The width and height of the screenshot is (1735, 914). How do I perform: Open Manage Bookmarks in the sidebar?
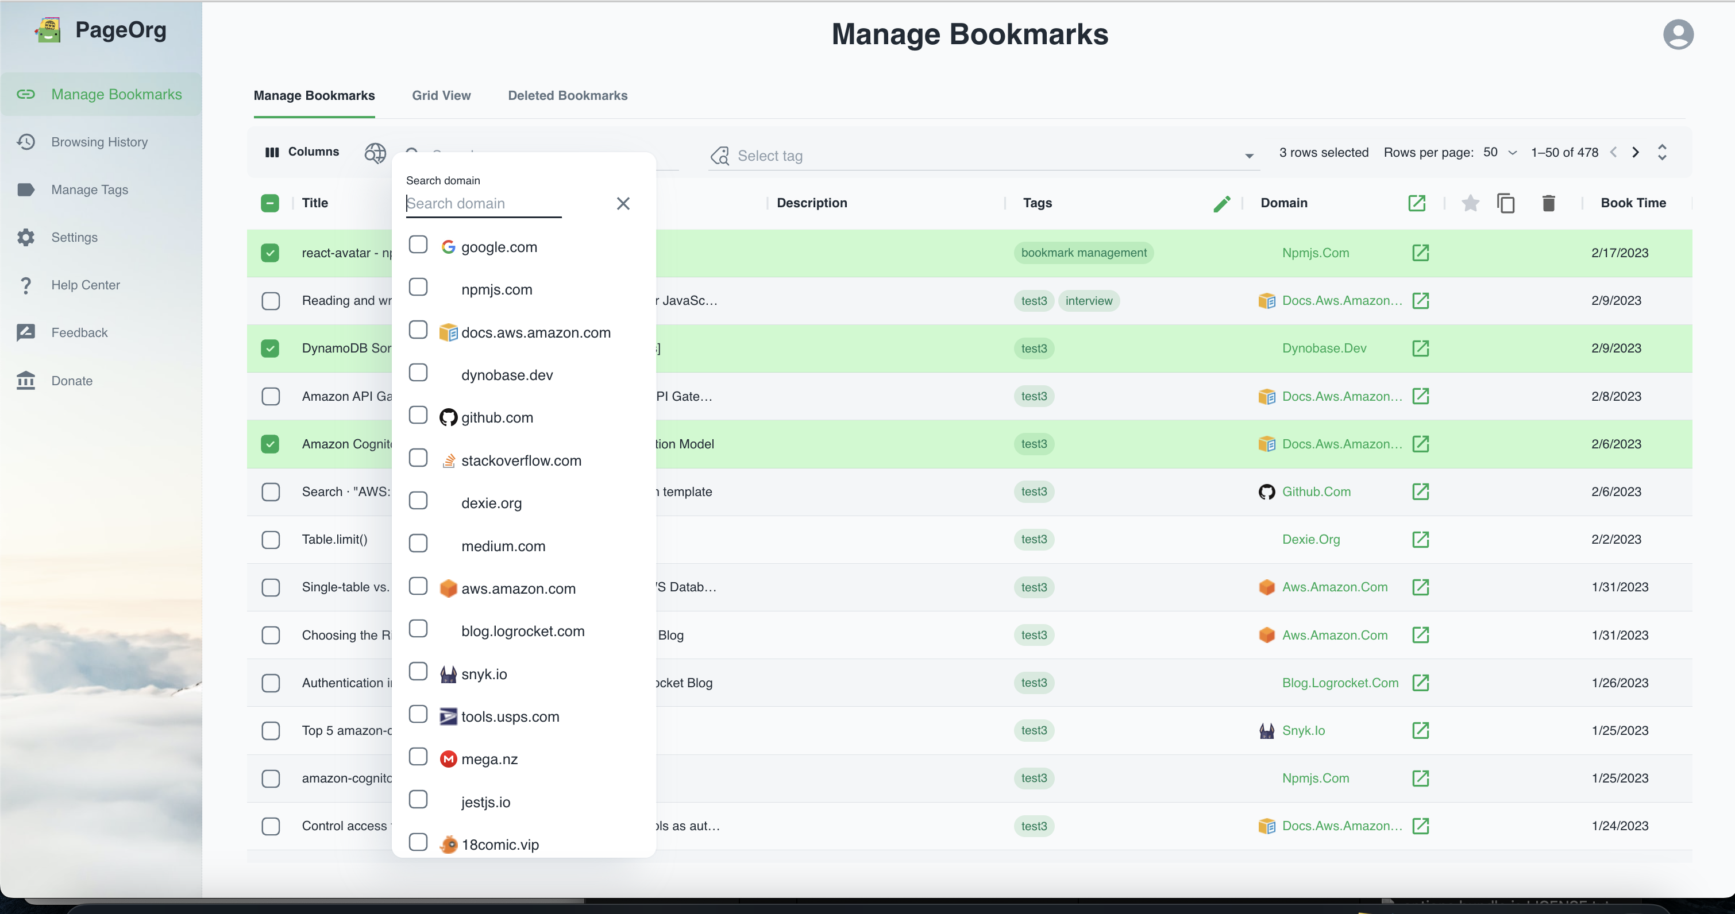coord(101,94)
